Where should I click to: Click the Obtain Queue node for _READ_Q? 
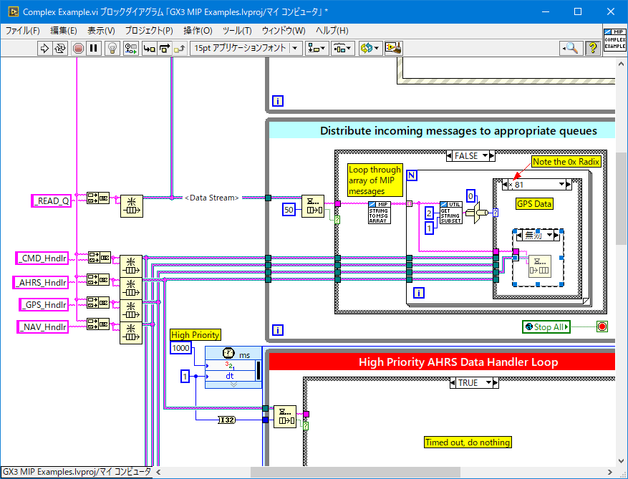tap(132, 206)
